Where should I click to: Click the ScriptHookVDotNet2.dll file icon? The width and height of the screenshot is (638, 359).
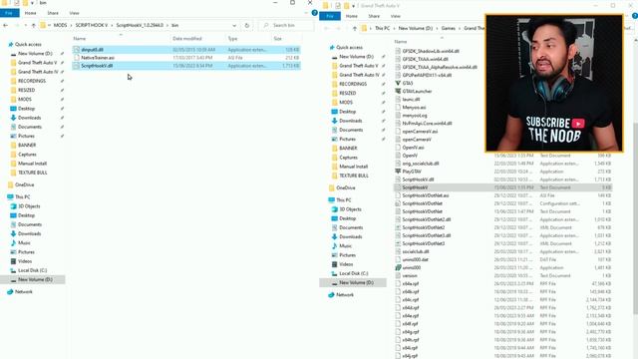[398, 219]
